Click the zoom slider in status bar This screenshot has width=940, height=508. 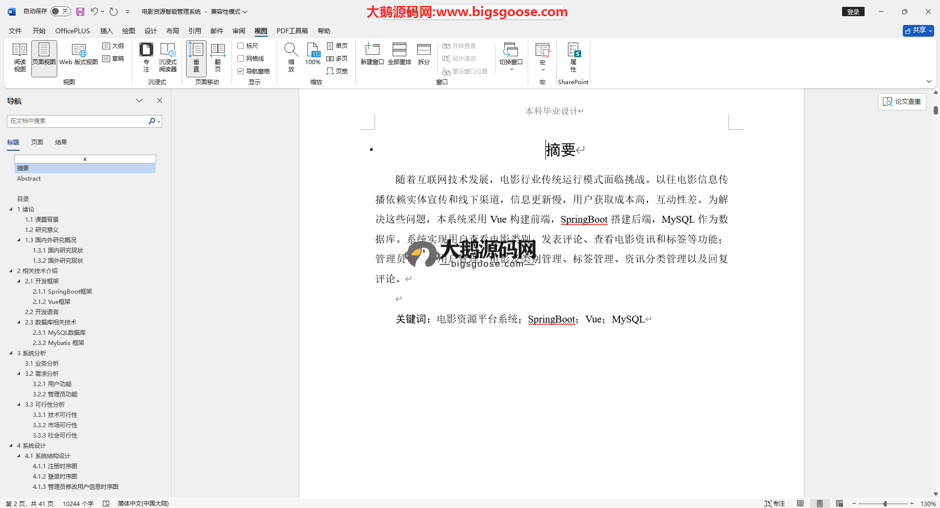[885, 504]
